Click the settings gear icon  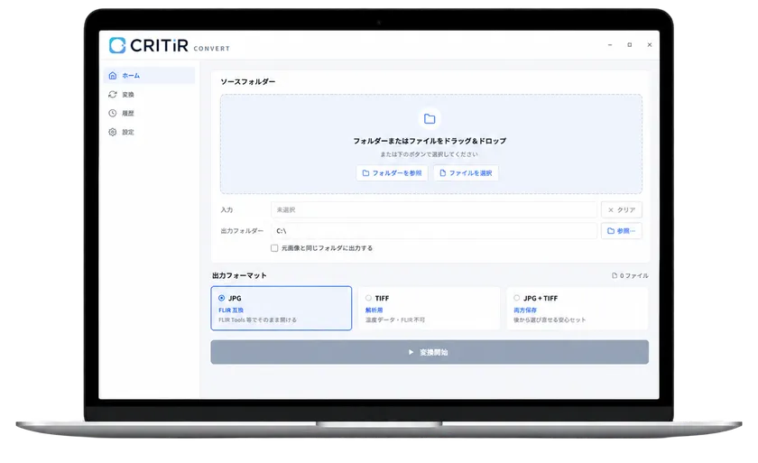tap(113, 132)
